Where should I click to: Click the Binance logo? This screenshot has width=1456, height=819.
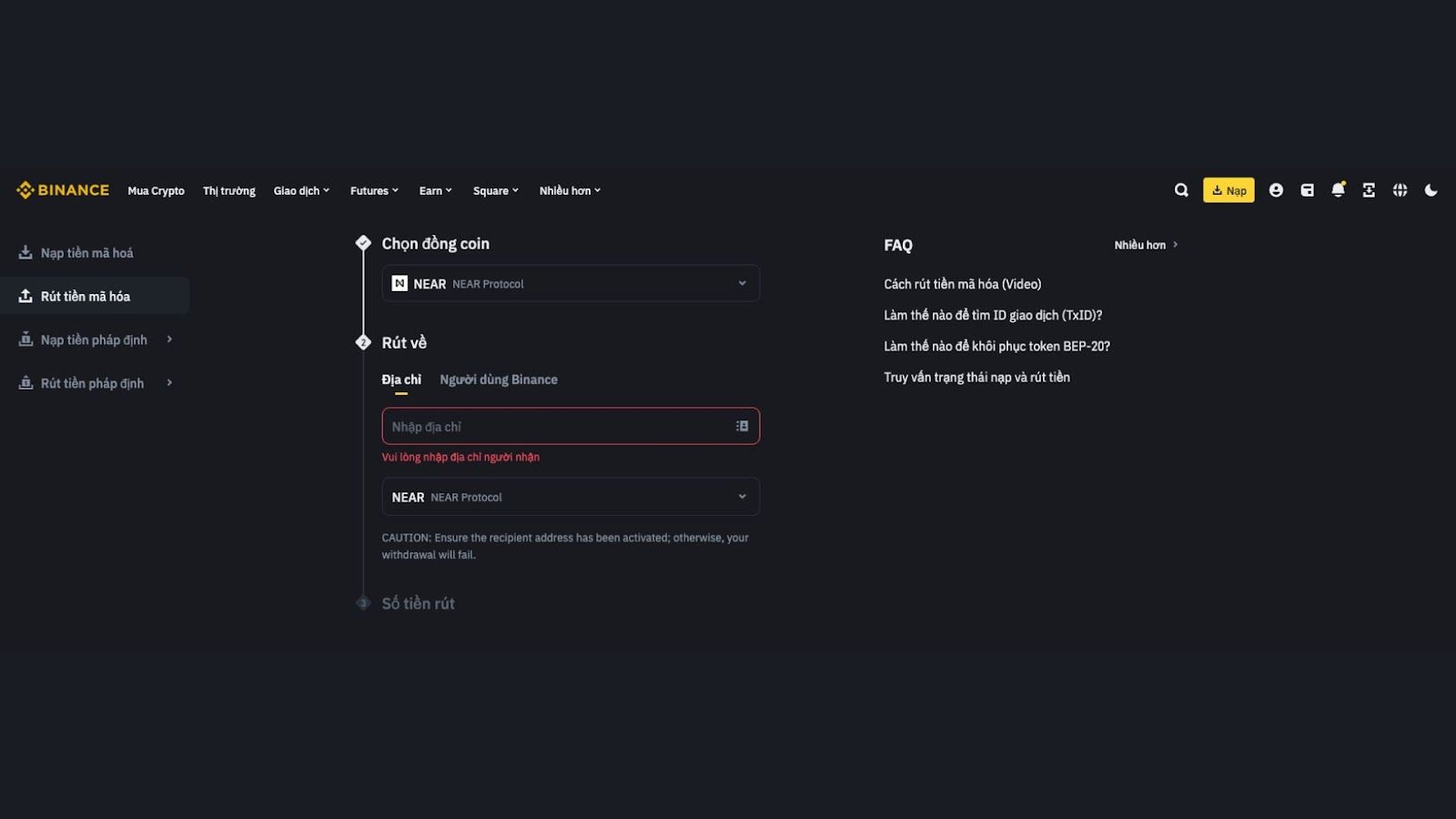click(63, 190)
